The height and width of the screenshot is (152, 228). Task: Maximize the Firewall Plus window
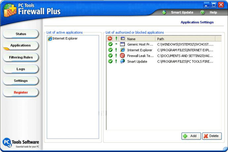point(213,5)
